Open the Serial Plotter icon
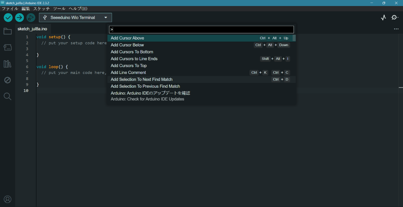 point(383,17)
